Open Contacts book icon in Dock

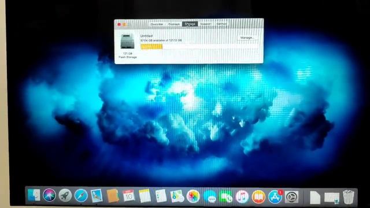(113, 196)
